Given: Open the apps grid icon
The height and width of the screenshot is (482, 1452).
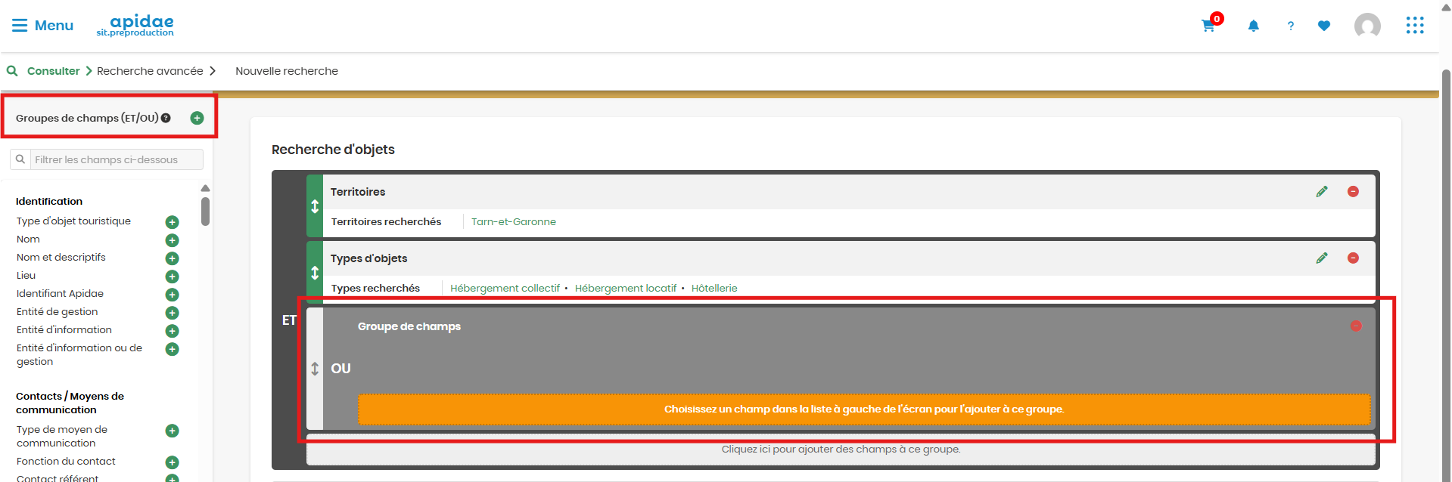Looking at the screenshot, I should tap(1415, 26).
